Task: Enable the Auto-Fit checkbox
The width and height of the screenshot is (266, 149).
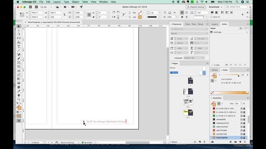Action: [x=212, y=17]
